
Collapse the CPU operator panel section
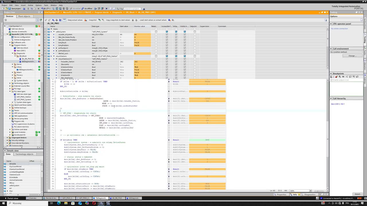[331, 24]
